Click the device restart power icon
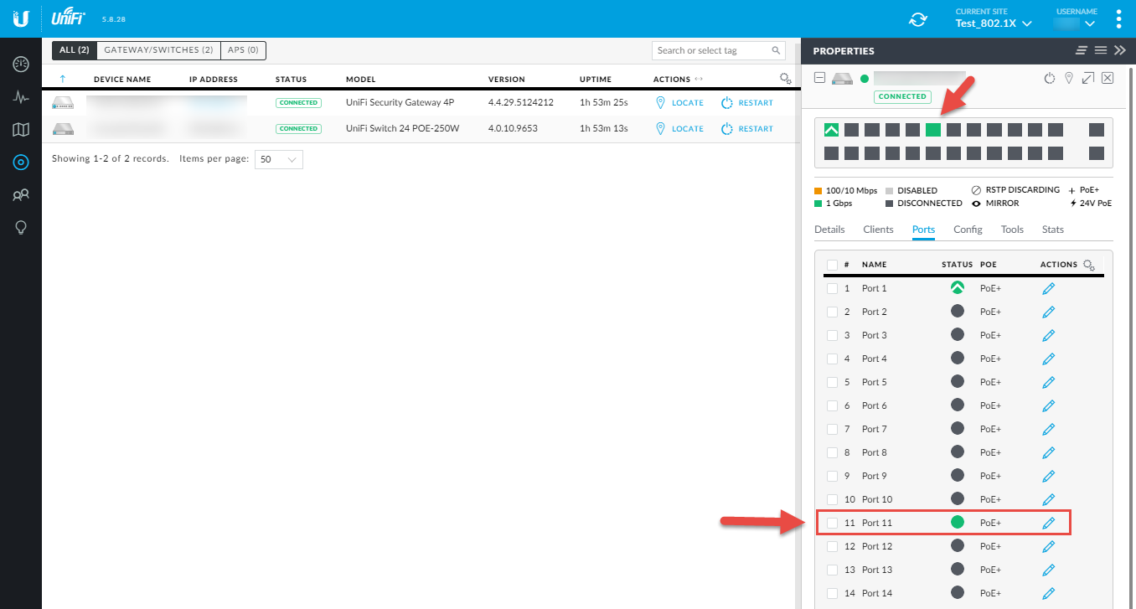The width and height of the screenshot is (1136, 609). 1050,78
